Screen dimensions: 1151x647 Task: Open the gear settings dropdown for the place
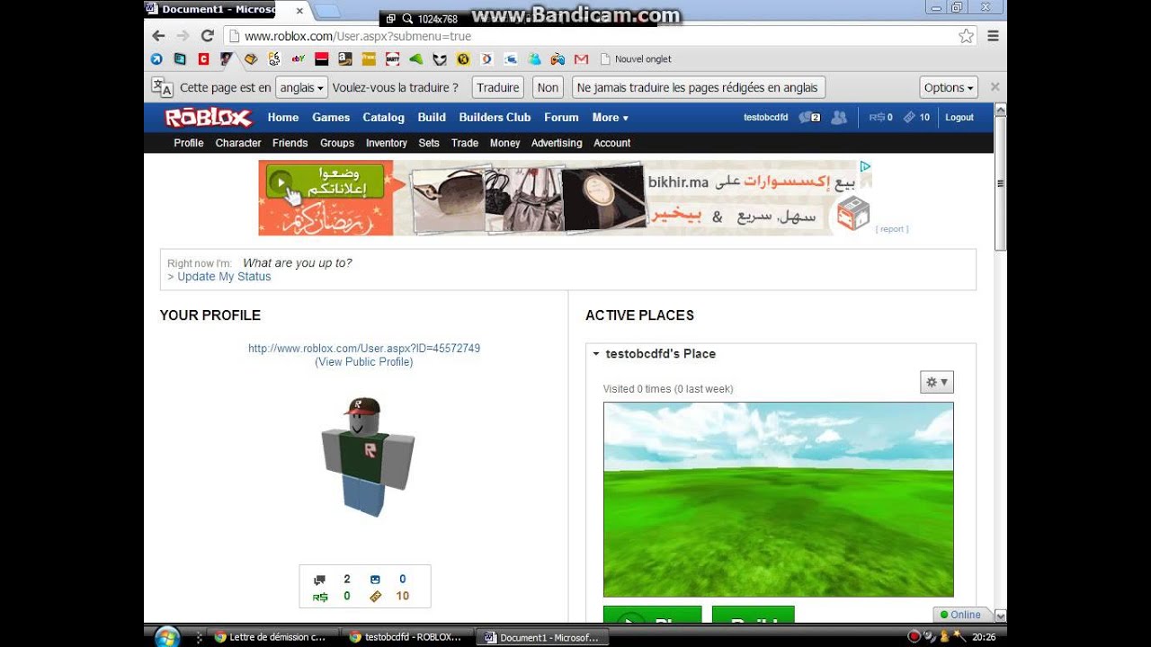(x=936, y=382)
